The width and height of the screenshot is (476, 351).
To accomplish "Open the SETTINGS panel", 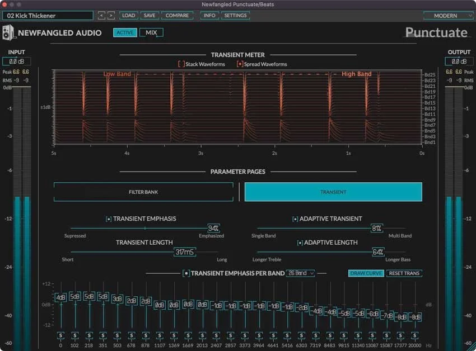I will (235, 16).
